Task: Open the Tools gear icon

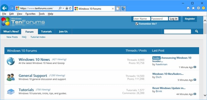Action: [x=198, y=8]
